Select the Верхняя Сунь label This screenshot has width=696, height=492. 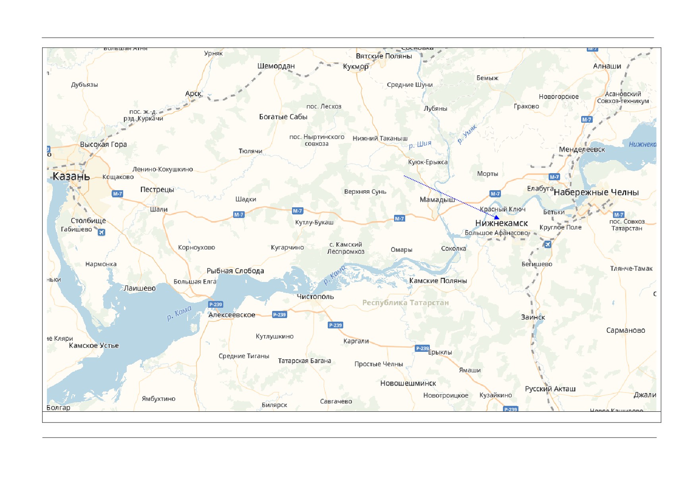365,192
